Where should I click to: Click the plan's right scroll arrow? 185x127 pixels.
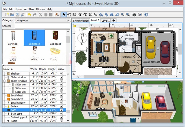[x=176, y=77]
